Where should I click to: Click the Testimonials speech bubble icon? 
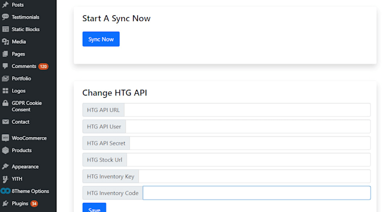coord(5,16)
